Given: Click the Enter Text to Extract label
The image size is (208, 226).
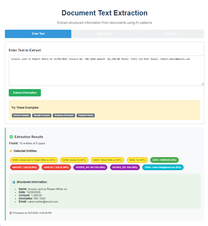Looking at the screenshot, I should coord(25,50).
